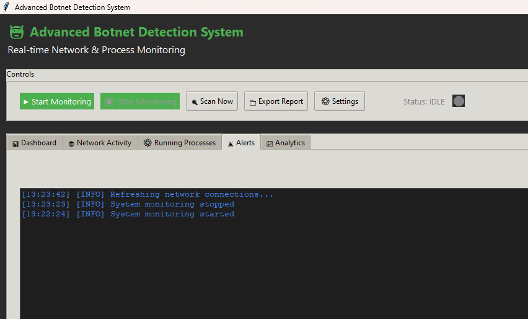
Task: Show the Analytics tab
Action: coord(286,143)
